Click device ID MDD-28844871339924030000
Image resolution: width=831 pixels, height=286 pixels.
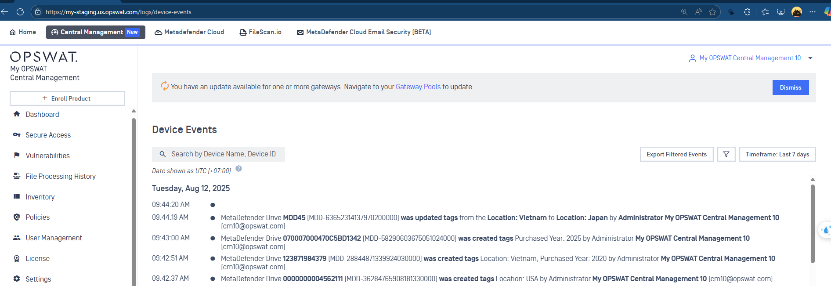[375, 258]
